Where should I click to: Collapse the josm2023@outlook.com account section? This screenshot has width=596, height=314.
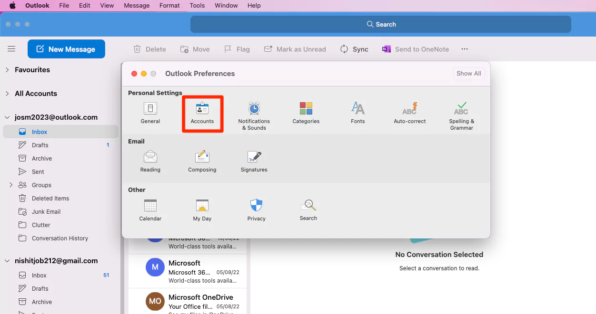click(7, 117)
